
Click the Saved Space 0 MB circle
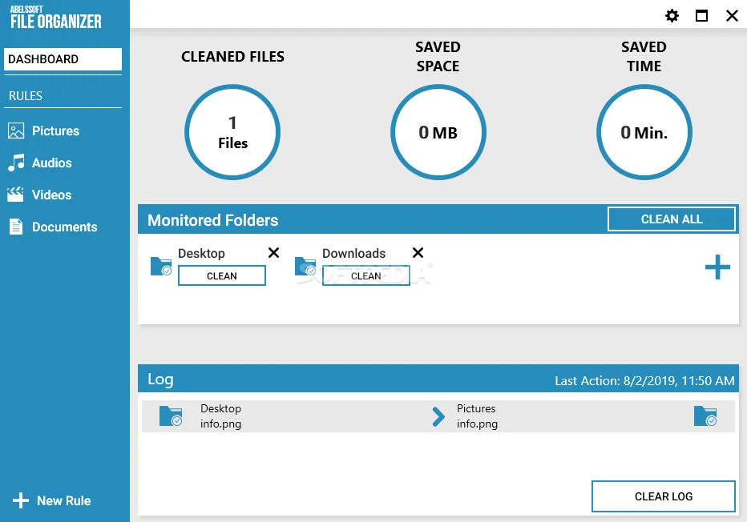438,132
